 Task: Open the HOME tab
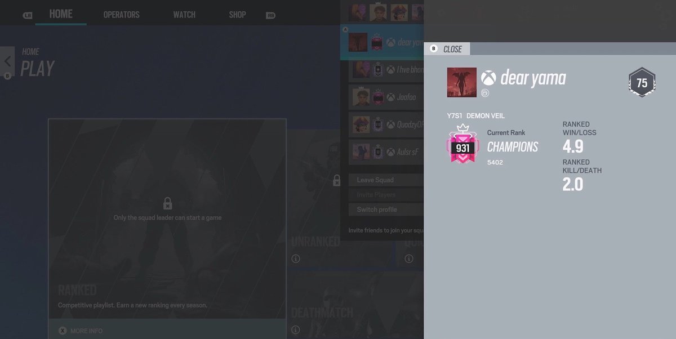(61, 14)
